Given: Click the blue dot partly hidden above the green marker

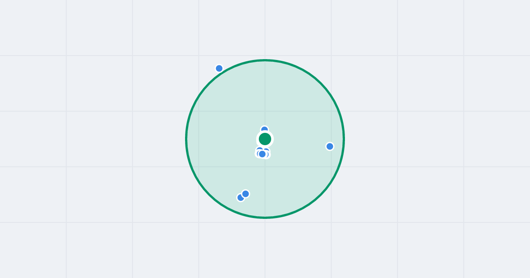Looking at the screenshot, I should [x=264, y=128].
